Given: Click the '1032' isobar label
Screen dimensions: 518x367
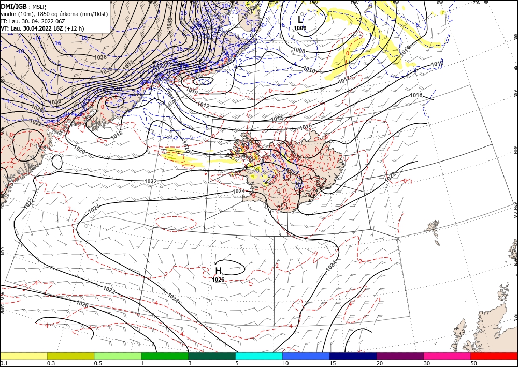Looking at the screenshot, I should [128, 64].
